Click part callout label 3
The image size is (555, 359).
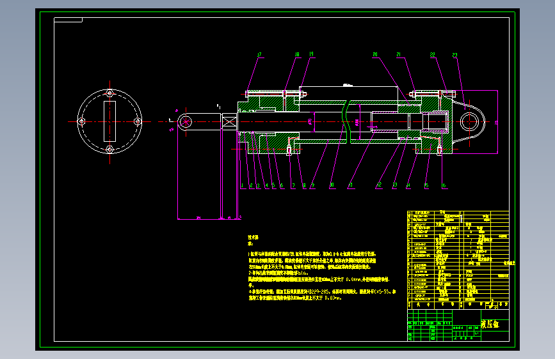258,185
